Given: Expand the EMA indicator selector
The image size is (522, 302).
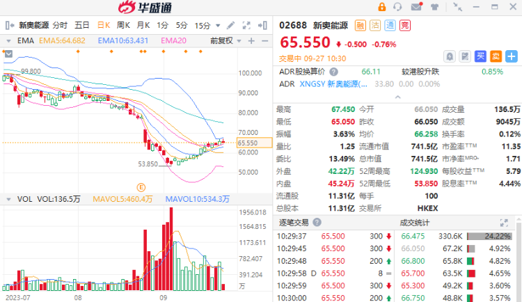Looking at the screenshot, I should (8, 41).
